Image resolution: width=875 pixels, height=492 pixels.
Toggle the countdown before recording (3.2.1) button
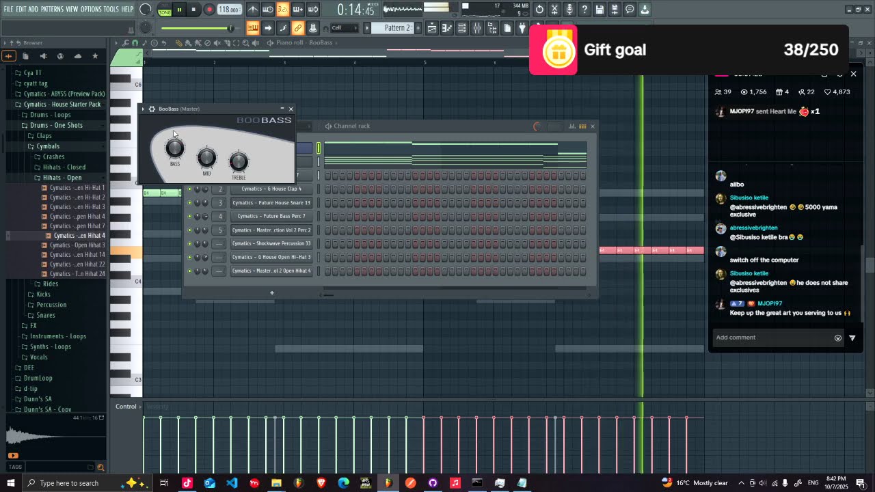[282, 10]
